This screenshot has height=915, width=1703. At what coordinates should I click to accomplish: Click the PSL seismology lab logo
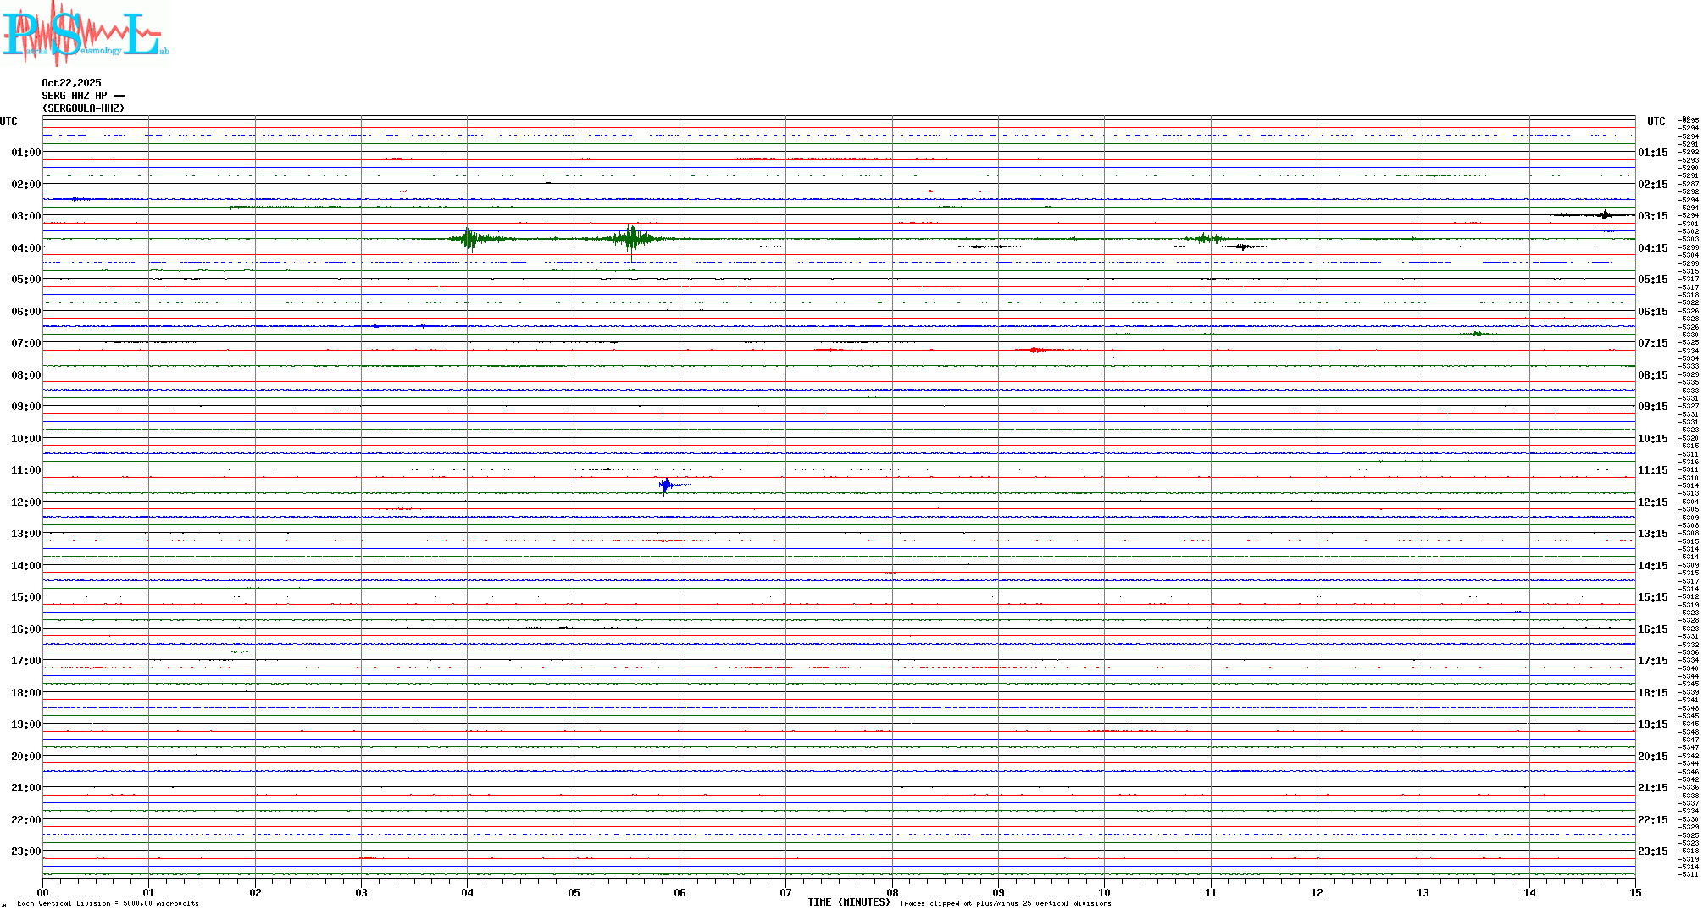point(85,32)
